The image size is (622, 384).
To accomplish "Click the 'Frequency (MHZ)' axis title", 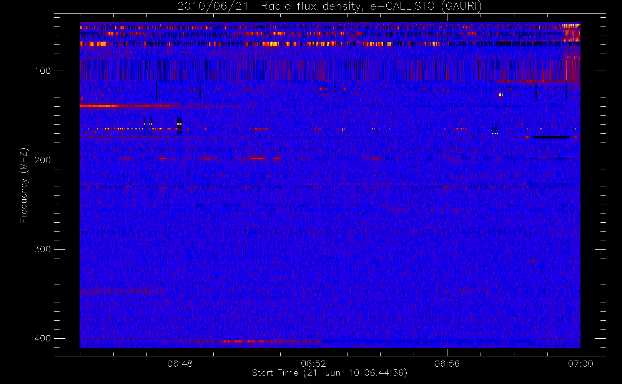I will tap(24, 185).
